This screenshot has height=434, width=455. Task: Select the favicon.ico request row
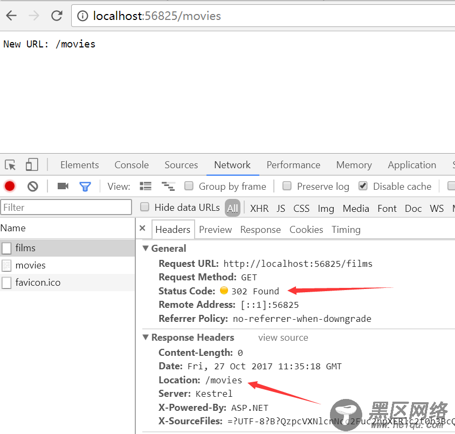(x=67, y=283)
